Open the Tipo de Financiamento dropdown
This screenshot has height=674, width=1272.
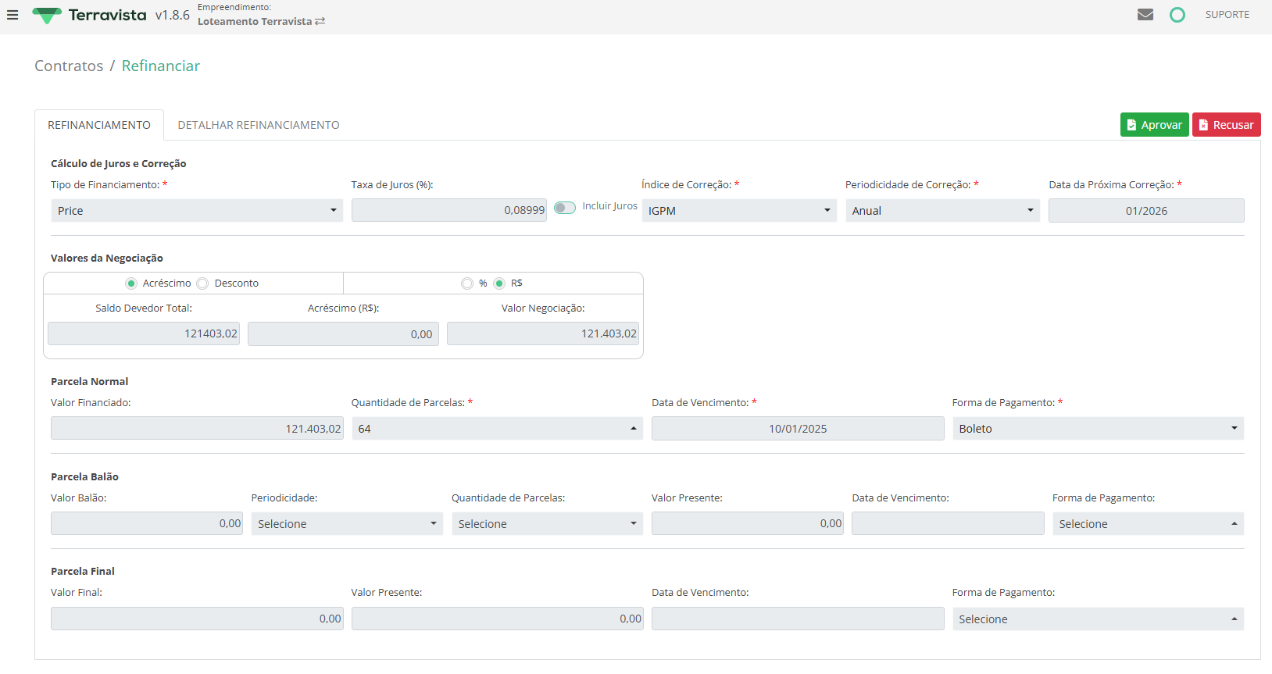point(197,211)
